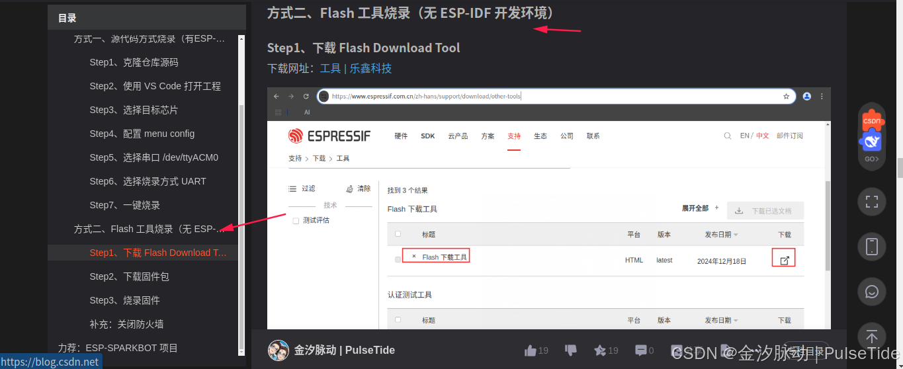Click the thumbs-down dislike icon
Image resolution: width=903 pixels, height=369 pixels.
570,350
